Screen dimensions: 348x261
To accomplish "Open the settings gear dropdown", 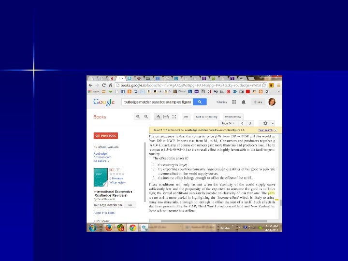I will (x=267, y=123).
